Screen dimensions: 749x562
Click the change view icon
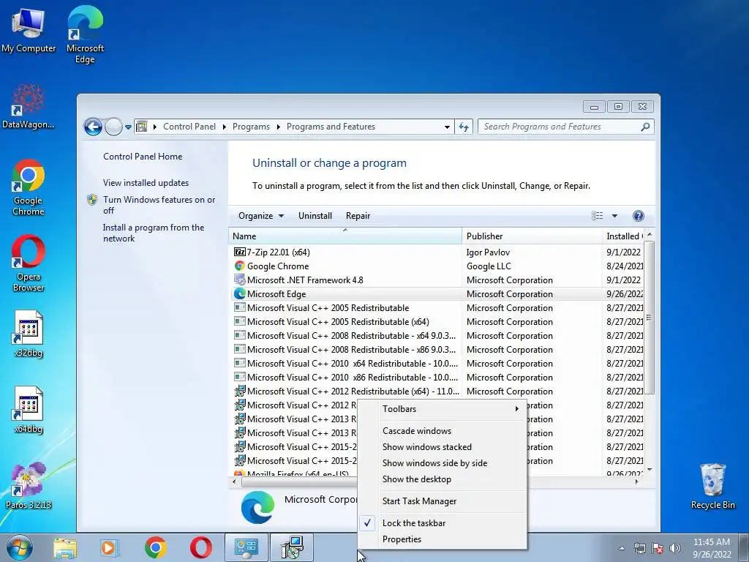tap(597, 216)
